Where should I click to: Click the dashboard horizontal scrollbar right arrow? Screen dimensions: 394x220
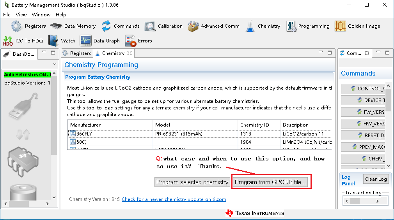click(48, 204)
